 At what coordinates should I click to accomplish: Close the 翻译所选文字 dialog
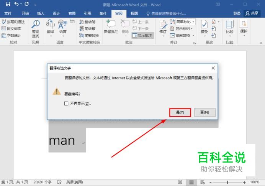pyautogui.click(x=213, y=68)
